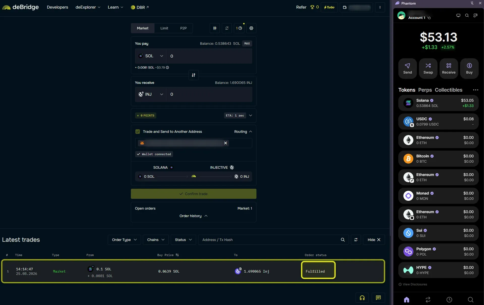This screenshot has height=305, width=484.
Task: Swap pay and receive tokens
Action: [x=194, y=75]
